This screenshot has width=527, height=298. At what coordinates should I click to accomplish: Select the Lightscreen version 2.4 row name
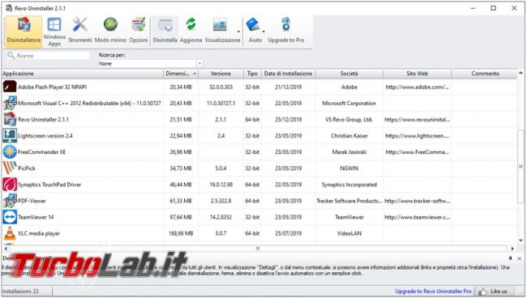click(x=45, y=136)
